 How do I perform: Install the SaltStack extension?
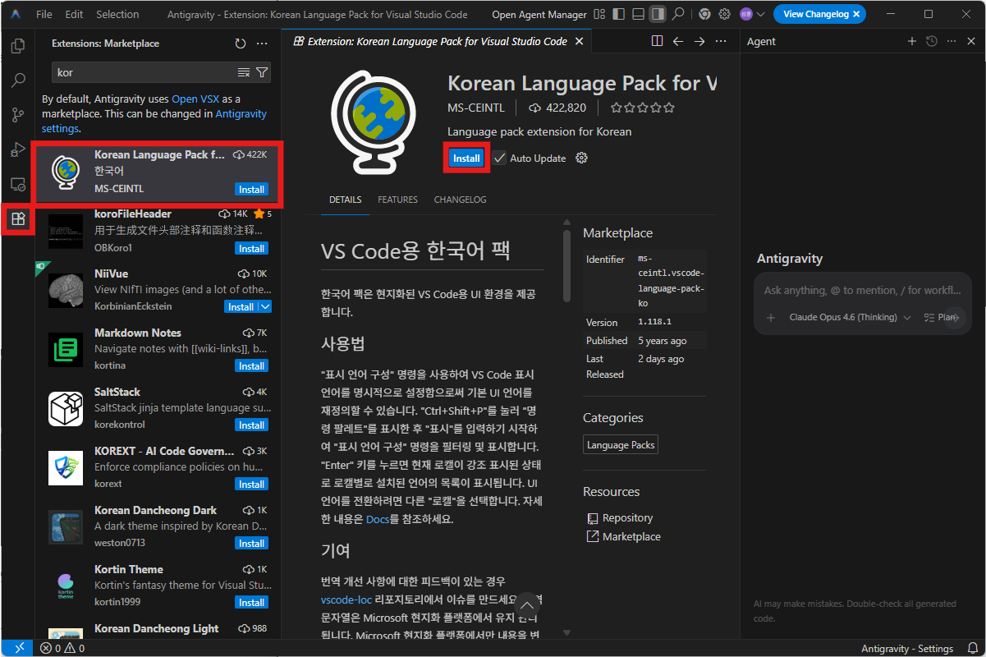[x=251, y=425]
